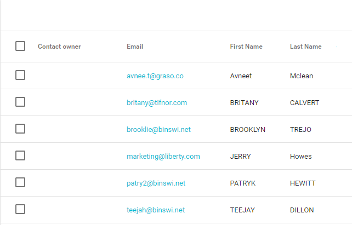352x225 pixels.
Task: Check the box for BRITANY CALVERT row
Action: click(x=20, y=102)
